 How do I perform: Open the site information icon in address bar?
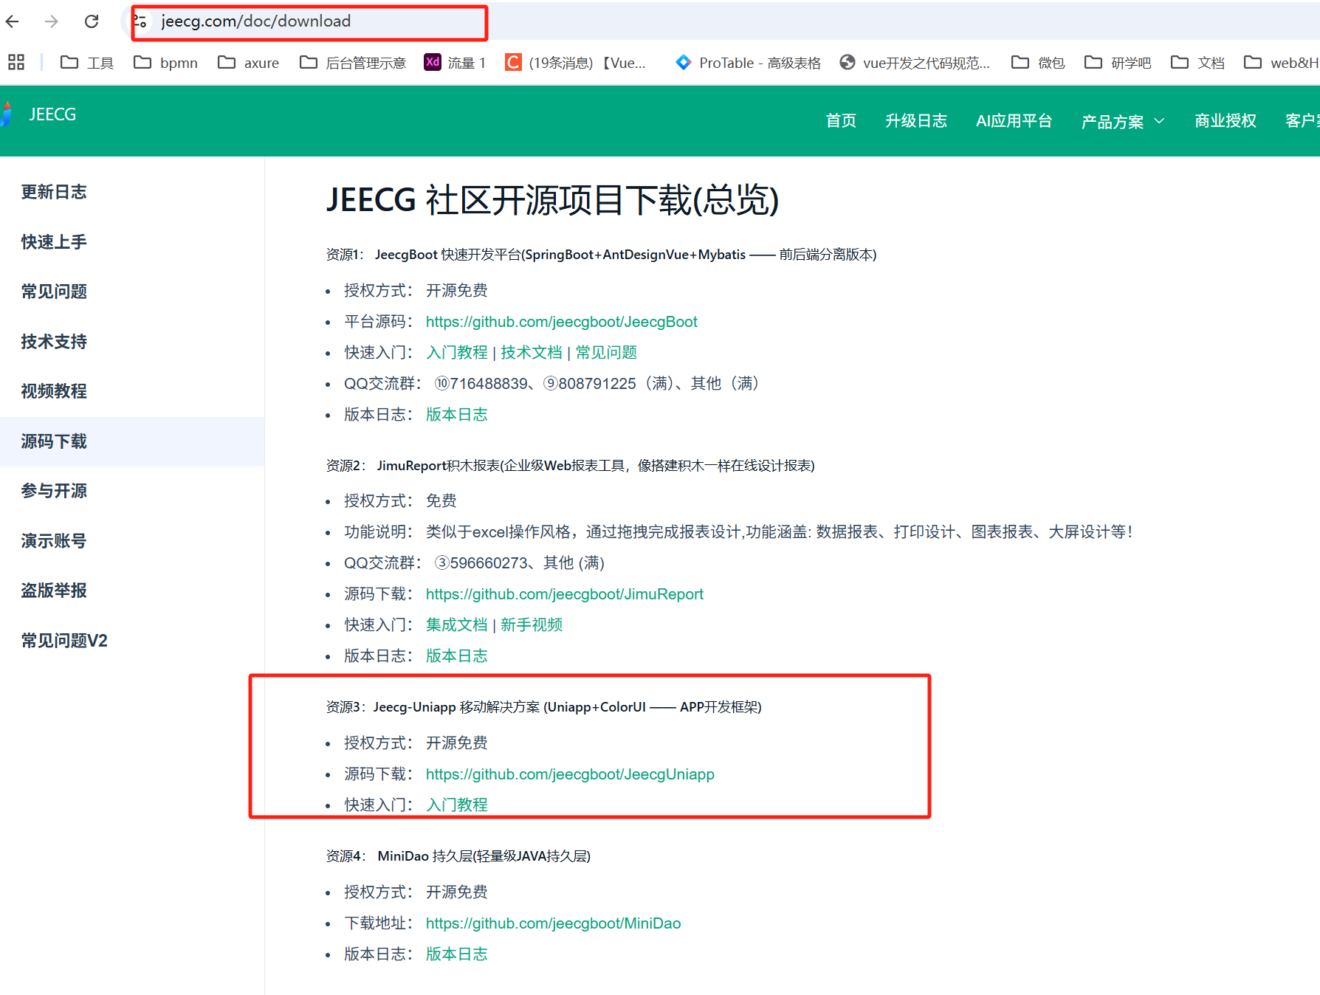click(x=140, y=21)
